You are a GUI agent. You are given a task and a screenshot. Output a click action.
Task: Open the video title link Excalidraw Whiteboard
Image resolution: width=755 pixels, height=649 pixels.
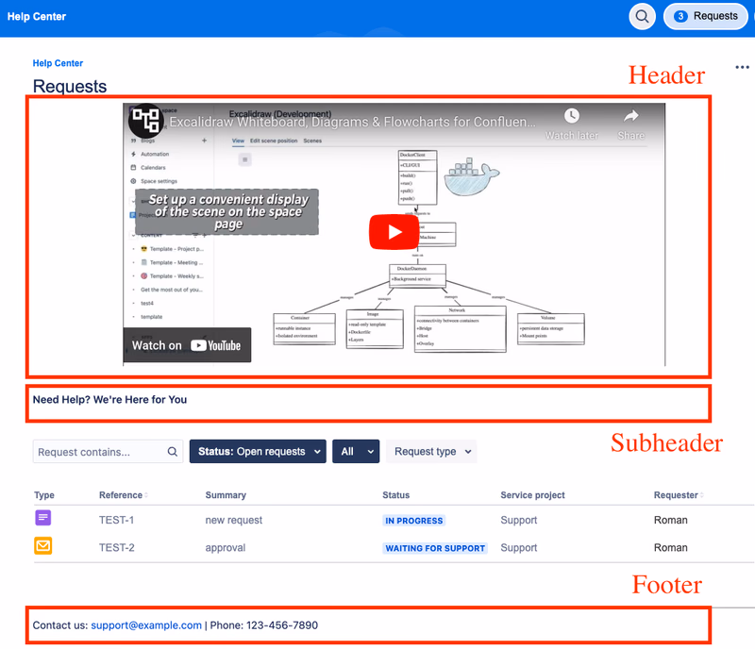click(x=352, y=123)
